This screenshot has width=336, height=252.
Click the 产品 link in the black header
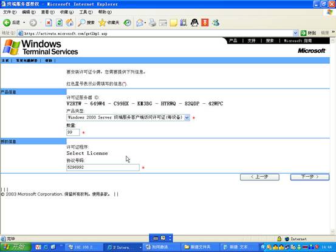pos(233,41)
